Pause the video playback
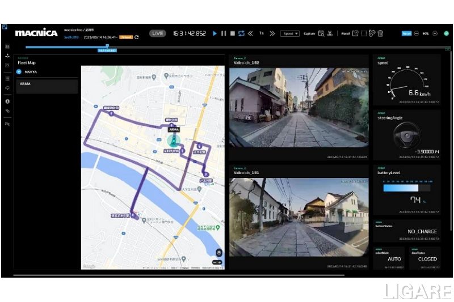This screenshot has width=454, height=302. coord(224,34)
